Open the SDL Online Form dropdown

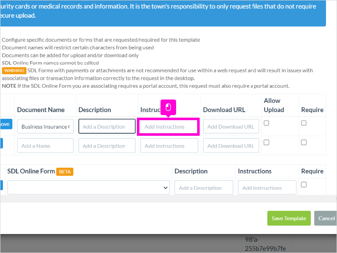[x=88, y=187]
